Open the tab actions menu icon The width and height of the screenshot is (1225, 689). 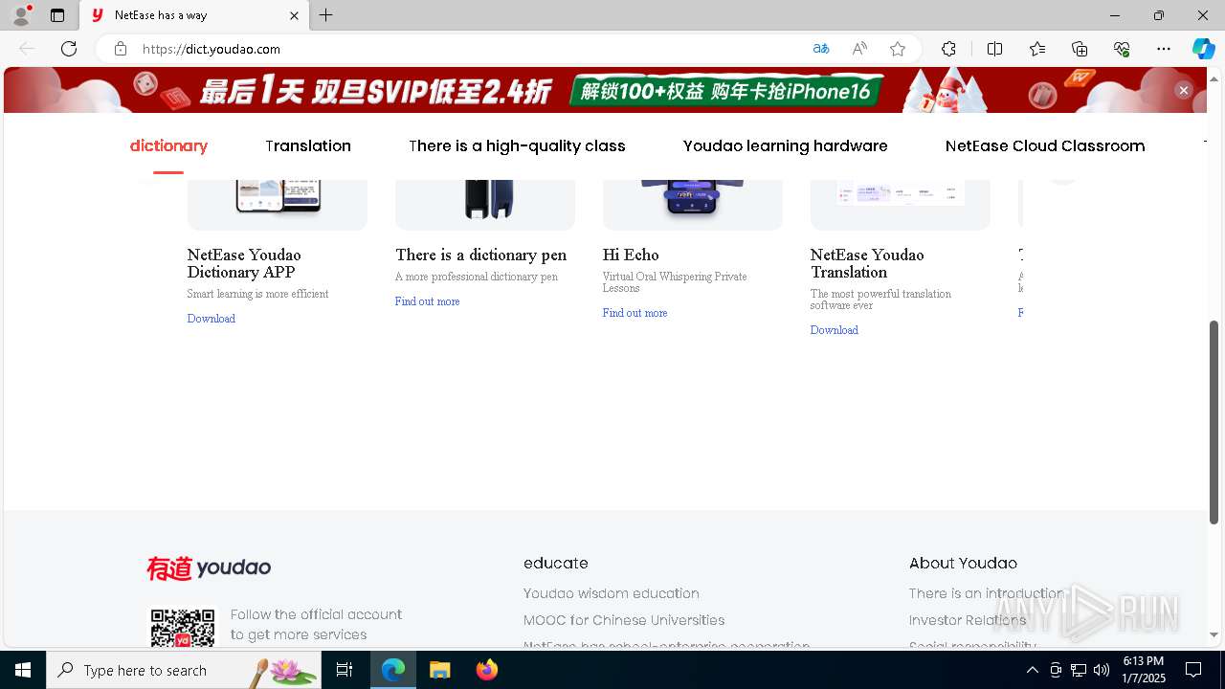coord(57,15)
